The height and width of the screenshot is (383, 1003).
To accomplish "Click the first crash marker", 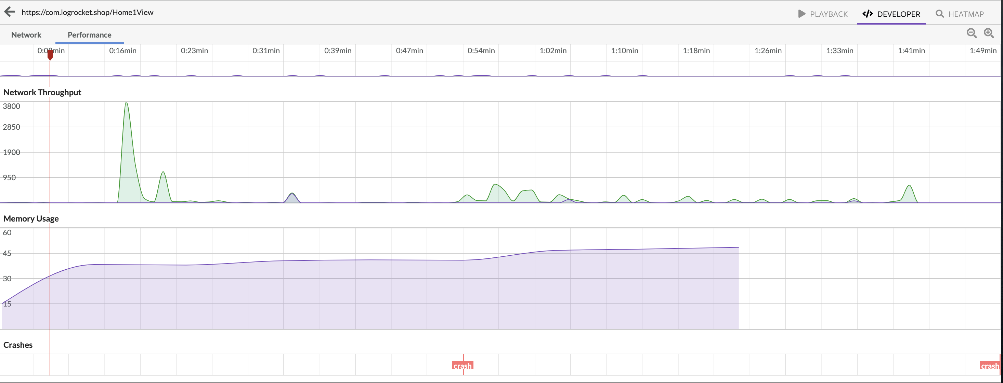I will [463, 366].
